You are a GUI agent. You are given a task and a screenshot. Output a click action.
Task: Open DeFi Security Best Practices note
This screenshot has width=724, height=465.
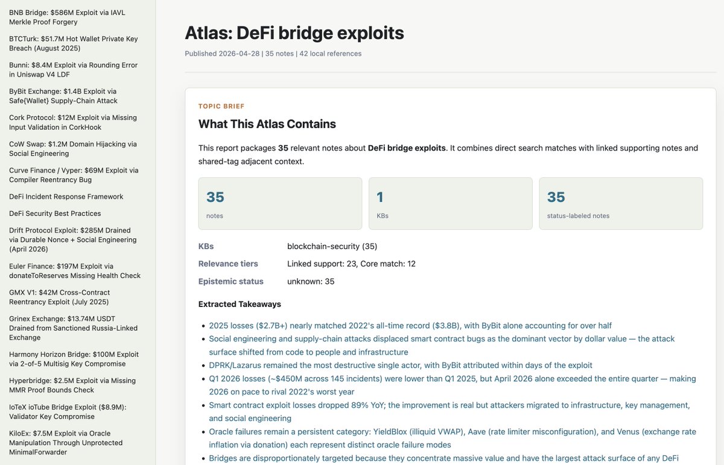point(55,214)
